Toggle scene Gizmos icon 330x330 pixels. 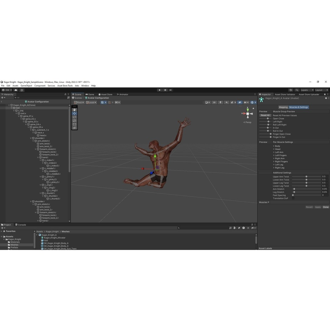coord(252,102)
